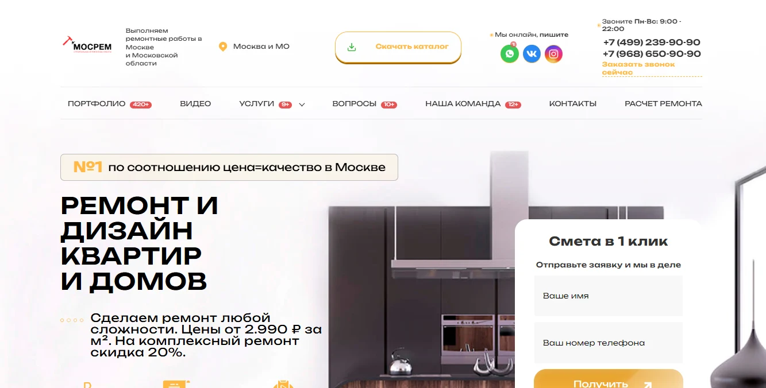Call the +7 (499) 239-90-90 number link
Image resolution: width=766 pixels, height=388 pixels.
(x=652, y=42)
